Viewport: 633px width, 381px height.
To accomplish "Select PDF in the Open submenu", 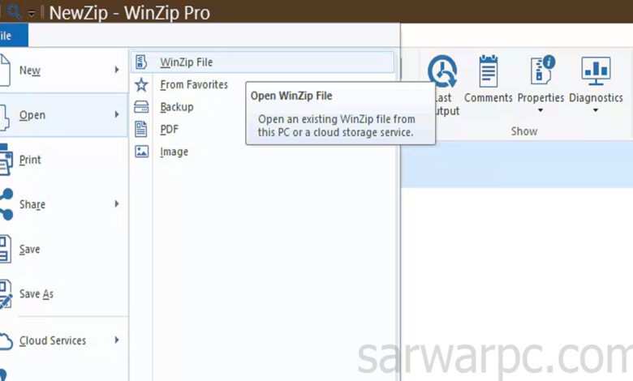I will point(169,130).
